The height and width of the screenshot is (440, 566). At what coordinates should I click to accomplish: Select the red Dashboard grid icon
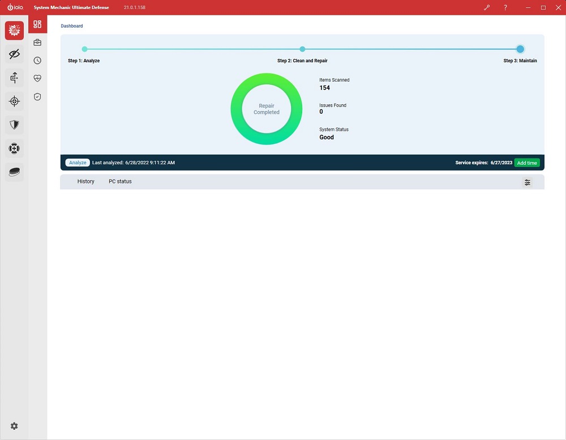(x=37, y=24)
